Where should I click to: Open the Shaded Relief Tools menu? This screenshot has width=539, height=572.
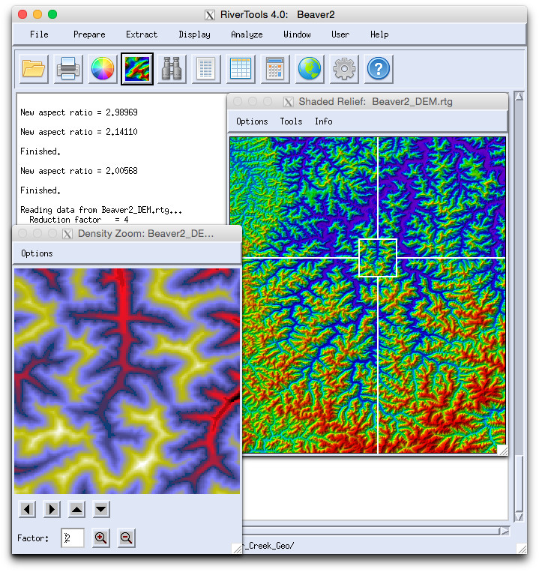291,121
